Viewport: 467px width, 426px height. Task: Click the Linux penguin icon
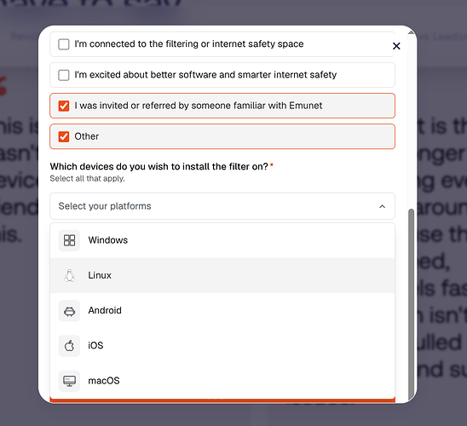(x=69, y=275)
